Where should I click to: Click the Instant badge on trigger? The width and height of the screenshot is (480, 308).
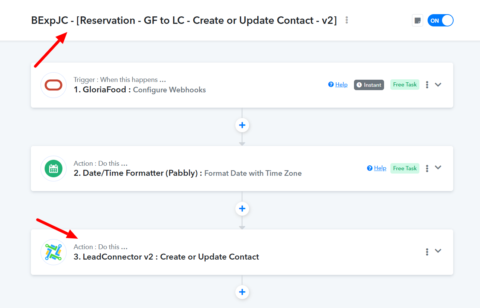click(369, 85)
